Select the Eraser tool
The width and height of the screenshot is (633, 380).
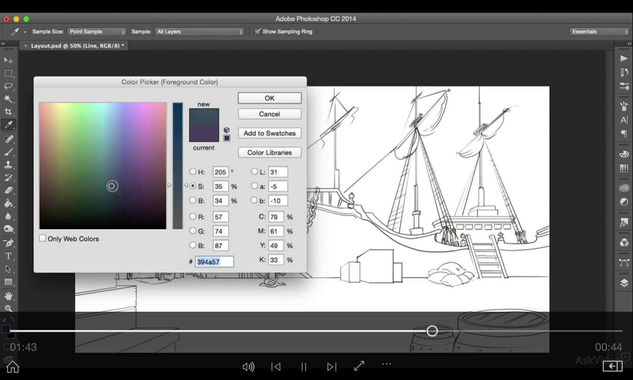[x=8, y=190]
